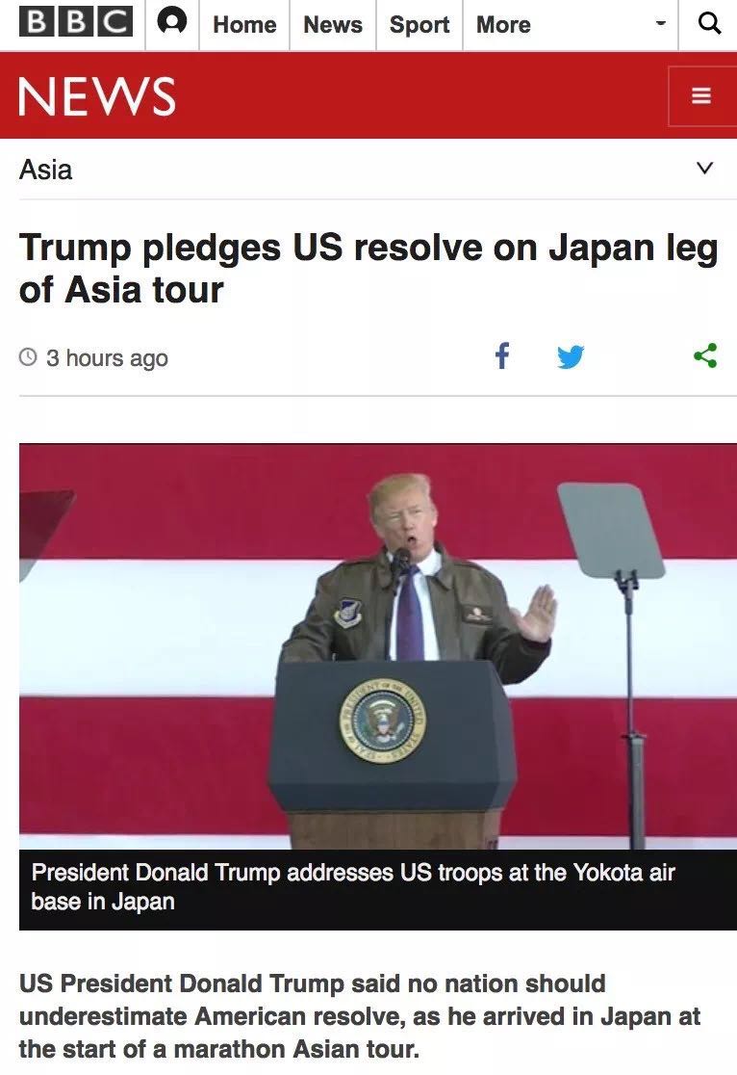Expand the More dropdown arrow in top bar

(x=660, y=24)
